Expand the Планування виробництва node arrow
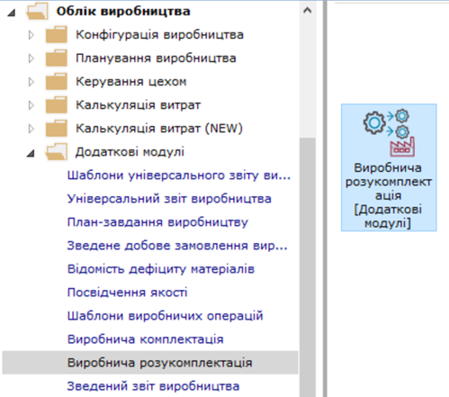 pos(31,59)
